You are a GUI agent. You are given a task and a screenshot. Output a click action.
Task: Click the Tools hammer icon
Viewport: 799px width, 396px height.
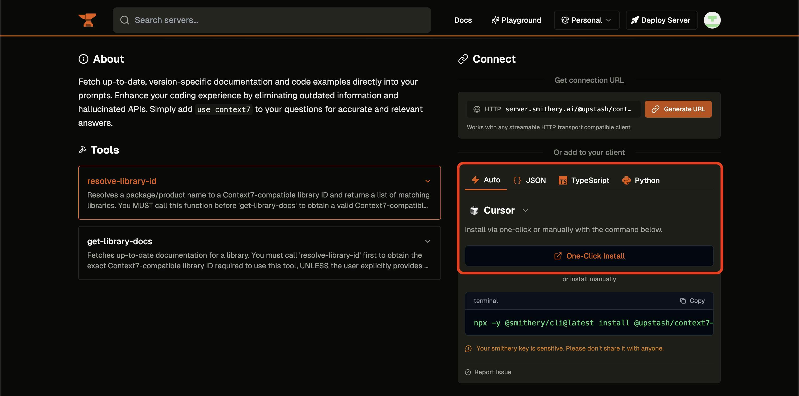[82, 150]
